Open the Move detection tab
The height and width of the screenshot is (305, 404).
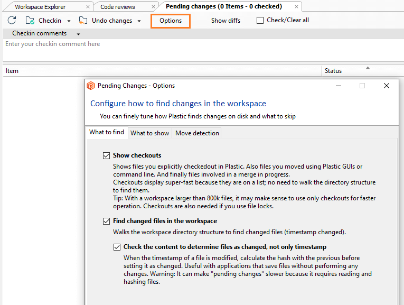coord(197,133)
